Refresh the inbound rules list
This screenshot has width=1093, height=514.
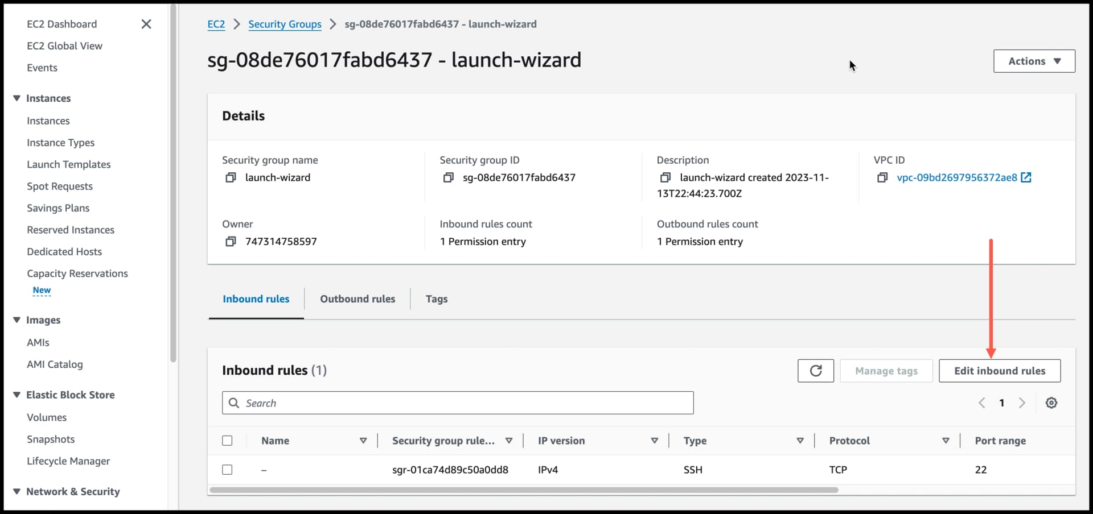(x=816, y=370)
